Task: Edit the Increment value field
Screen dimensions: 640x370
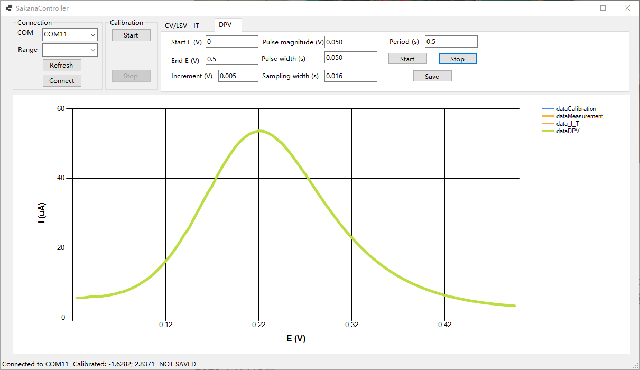Action: pyautogui.click(x=238, y=76)
